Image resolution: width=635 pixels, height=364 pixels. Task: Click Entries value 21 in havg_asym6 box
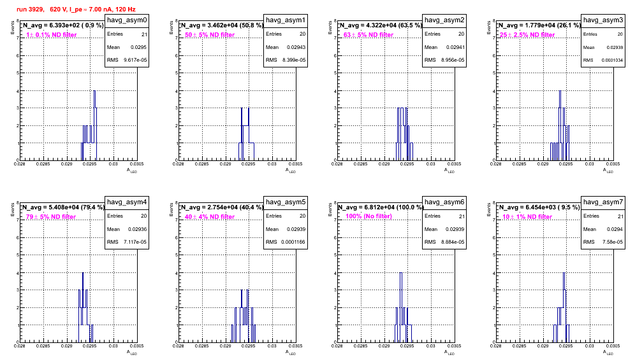462,216
